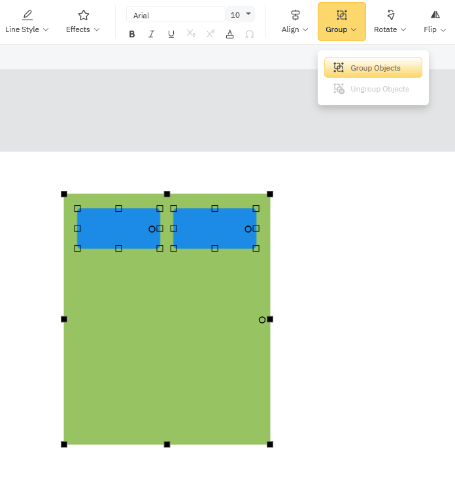455x496 pixels.
Task: Click the Rotate icon
Action: tap(391, 15)
